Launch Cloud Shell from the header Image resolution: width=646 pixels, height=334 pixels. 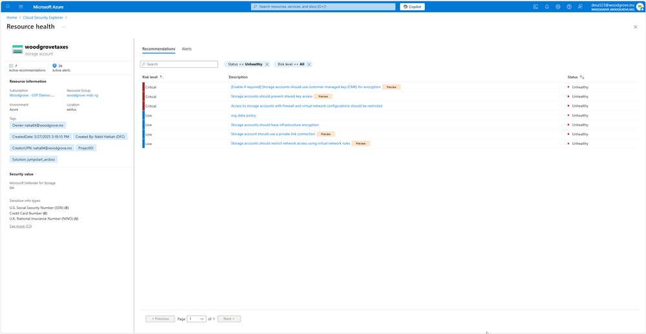pyautogui.click(x=535, y=6)
